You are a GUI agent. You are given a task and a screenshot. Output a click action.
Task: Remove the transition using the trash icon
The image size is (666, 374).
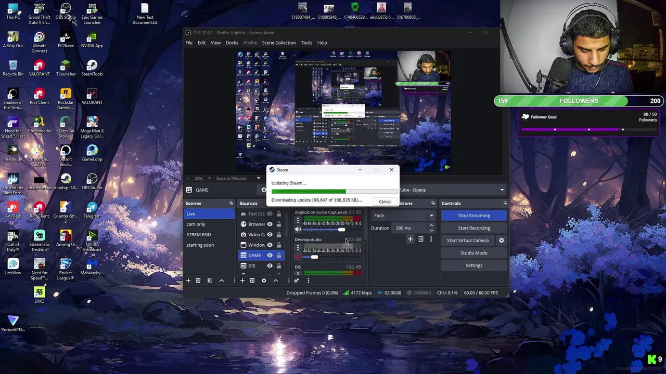click(x=421, y=239)
